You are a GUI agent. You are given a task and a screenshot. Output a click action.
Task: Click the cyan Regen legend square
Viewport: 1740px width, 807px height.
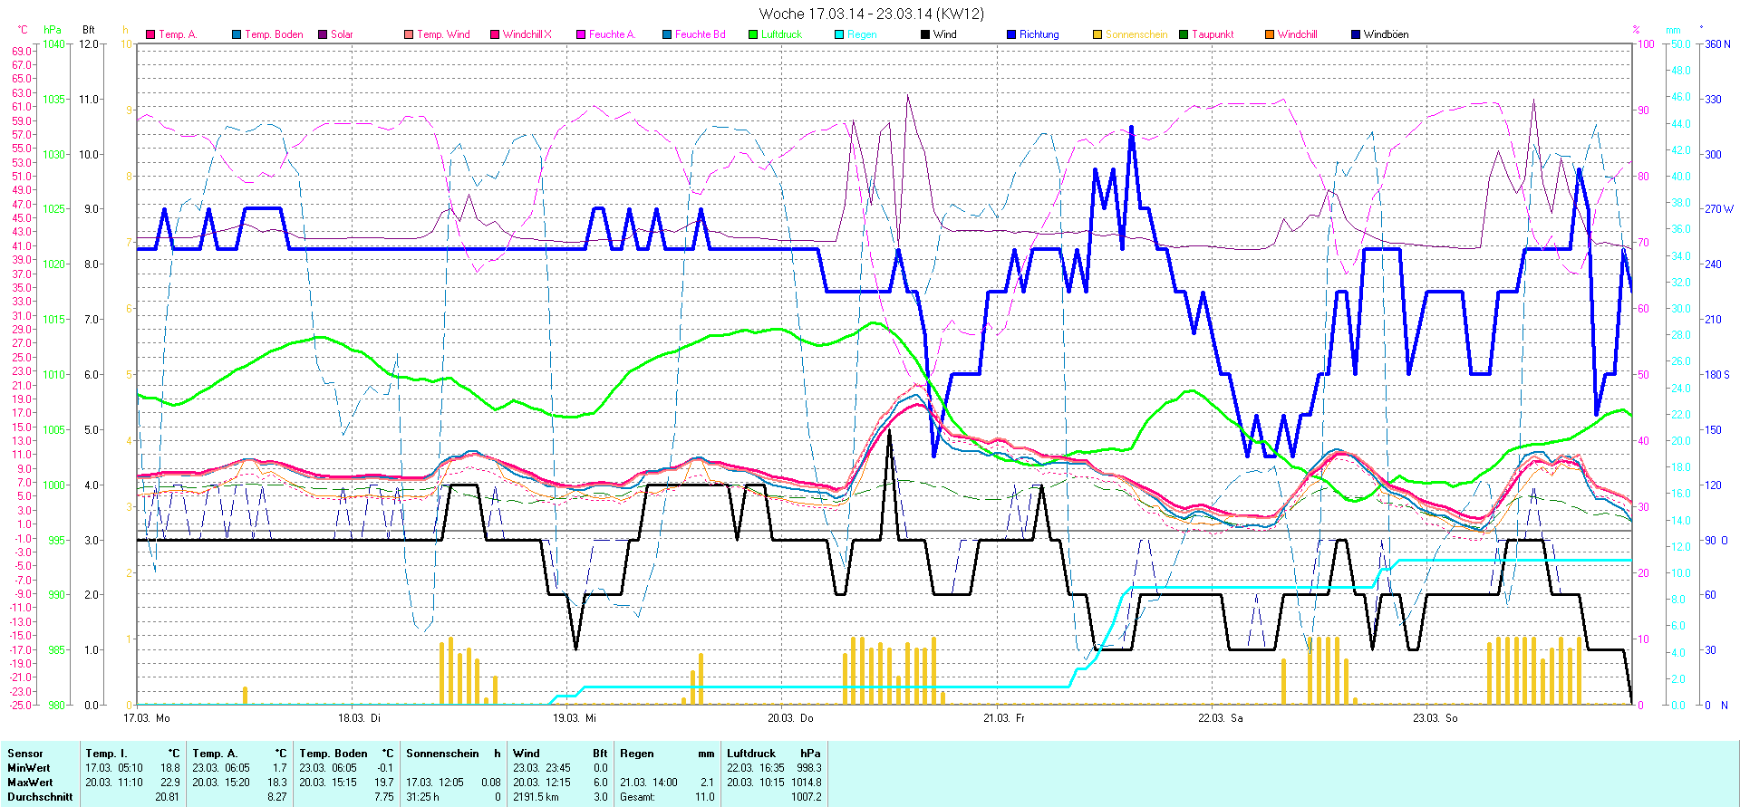coord(839,34)
